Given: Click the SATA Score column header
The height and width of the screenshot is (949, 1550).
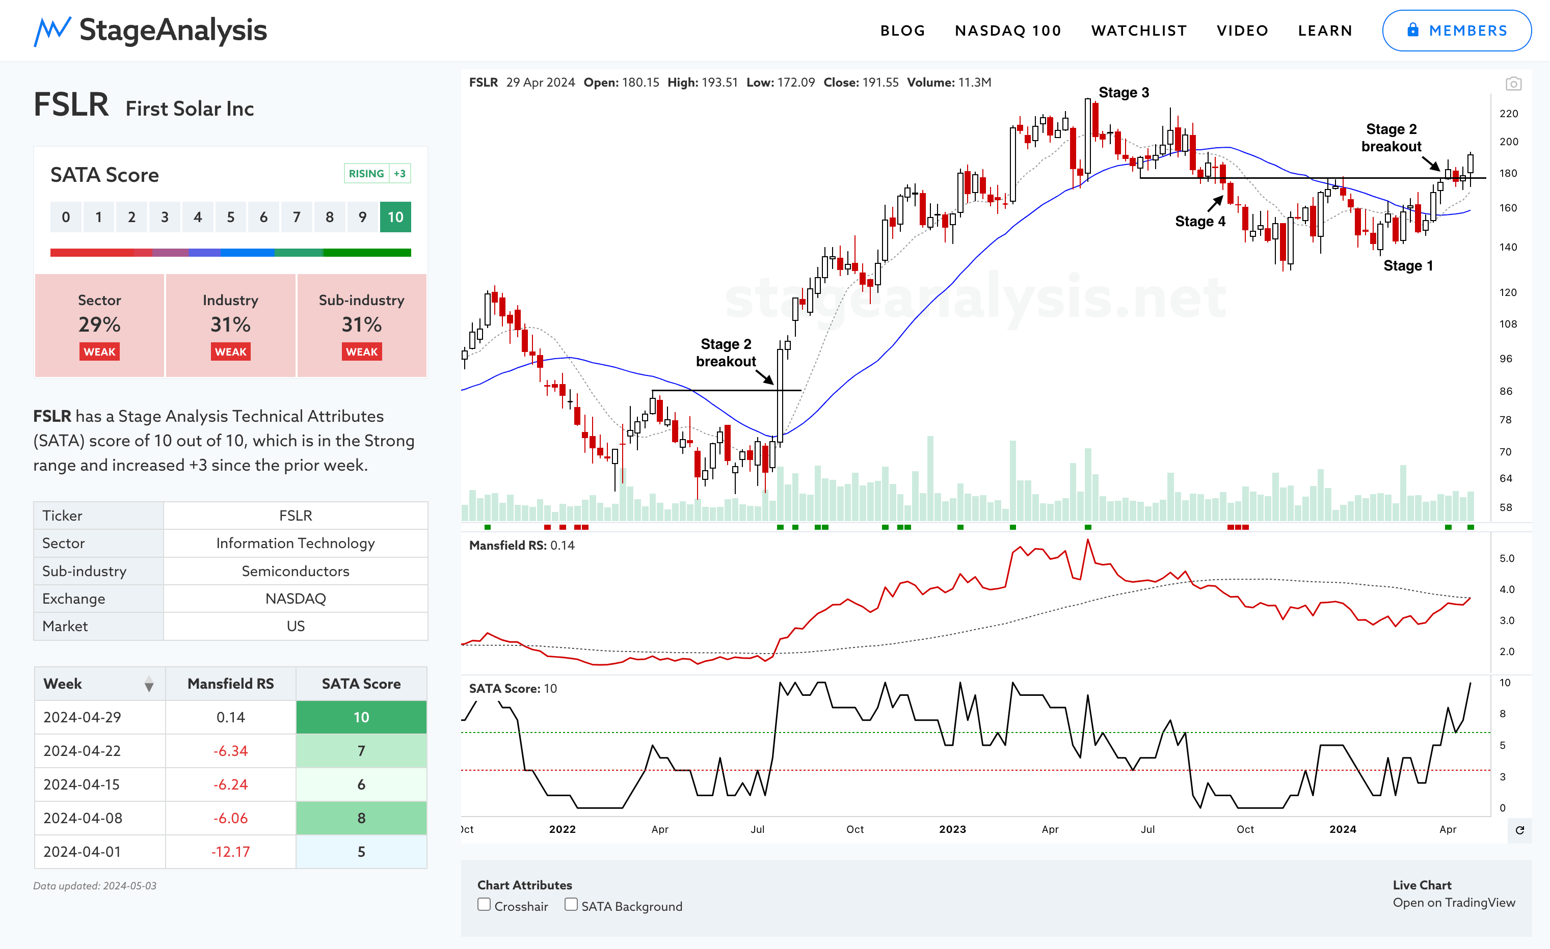Looking at the screenshot, I should point(361,684).
